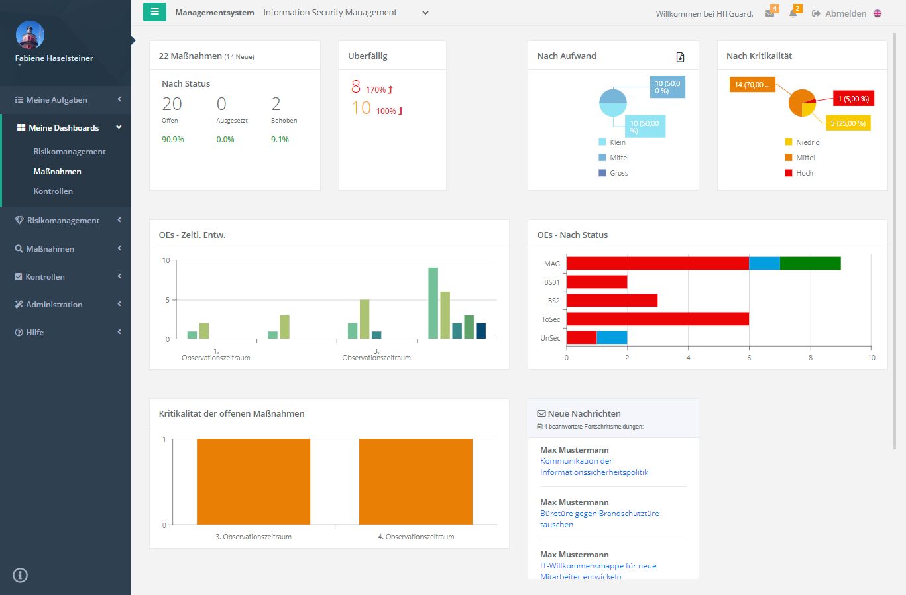Click the user profile avatar
This screenshot has height=595, width=906.
click(30, 35)
